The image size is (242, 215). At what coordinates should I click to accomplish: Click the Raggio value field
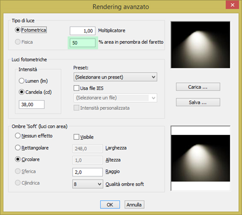pos(87,172)
